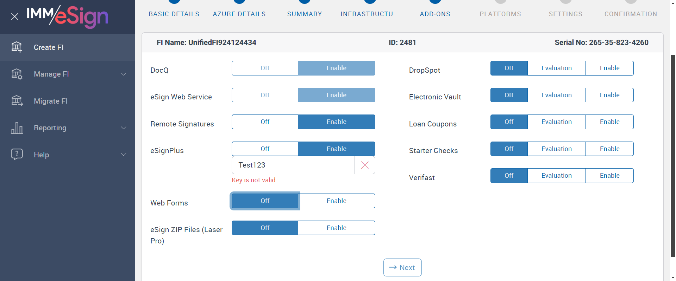Click the Create FI bank icon
Viewport: 676px width, 281px height.
pyautogui.click(x=17, y=47)
